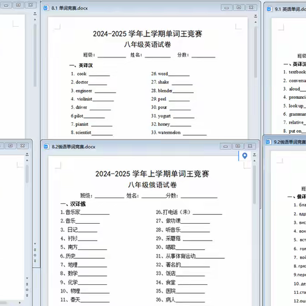Close the 8.2俄语单词竞赛.docx window
This screenshot has height=306, width=306.
(x=250, y=146)
